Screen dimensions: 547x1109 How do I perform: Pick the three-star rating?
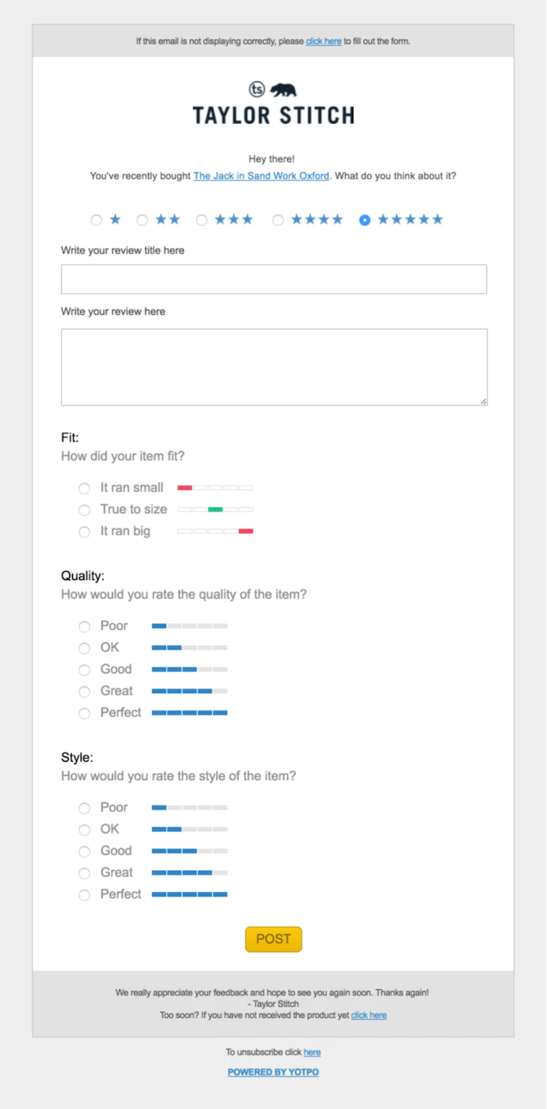[x=202, y=220]
